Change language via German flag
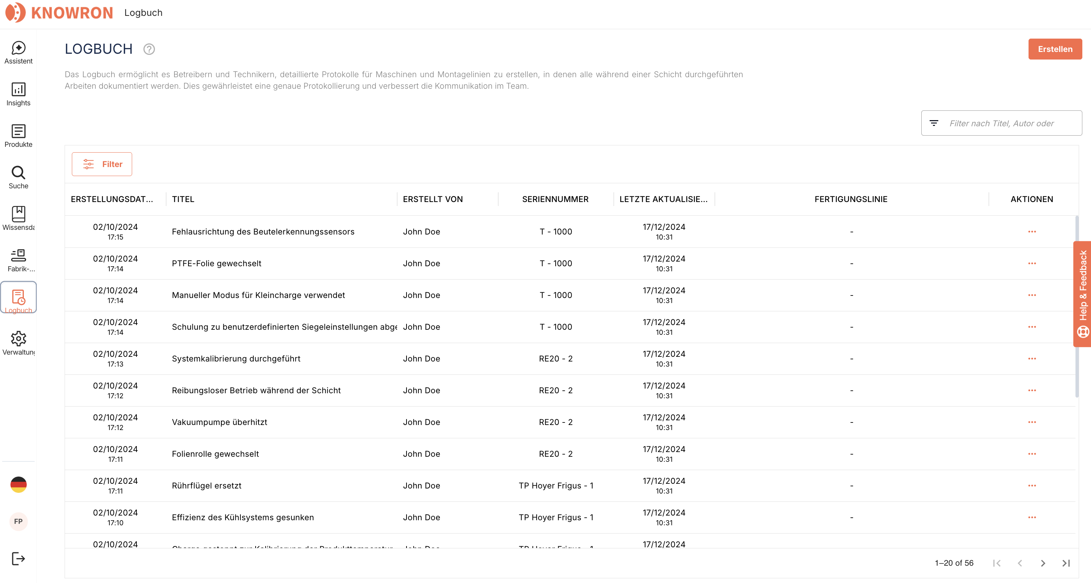Screen dimensions: 1091x583 tap(18, 485)
